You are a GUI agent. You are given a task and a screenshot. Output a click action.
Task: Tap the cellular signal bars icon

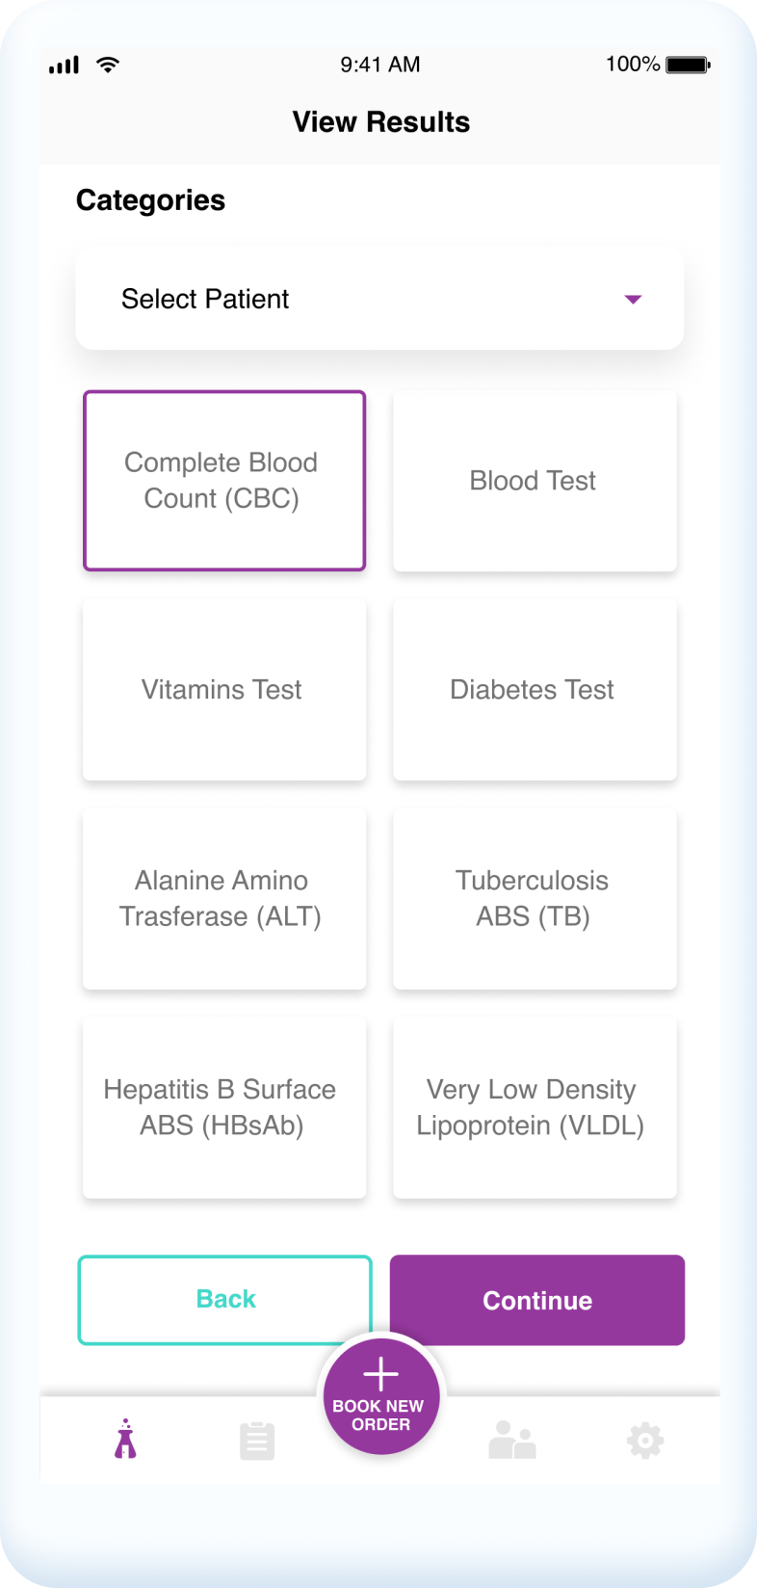coord(65,66)
